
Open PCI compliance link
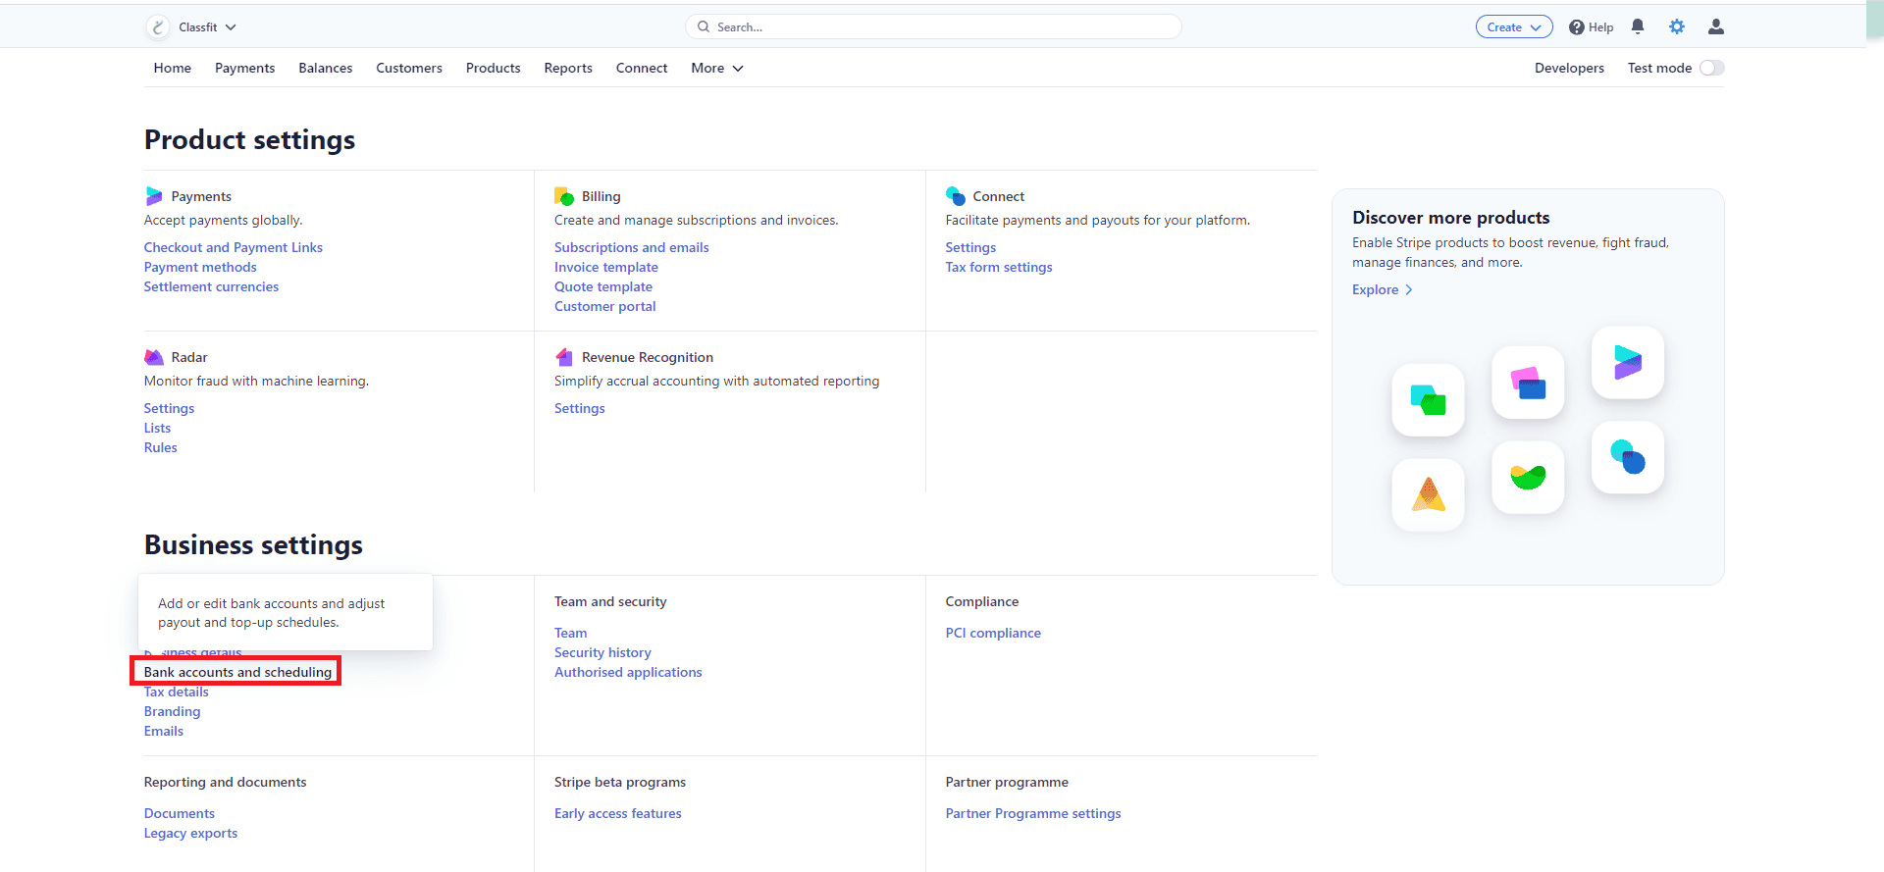tap(993, 633)
